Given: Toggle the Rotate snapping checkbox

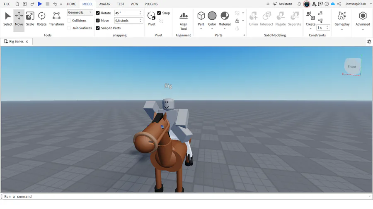Looking at the screenshot, I should point(98,13).
